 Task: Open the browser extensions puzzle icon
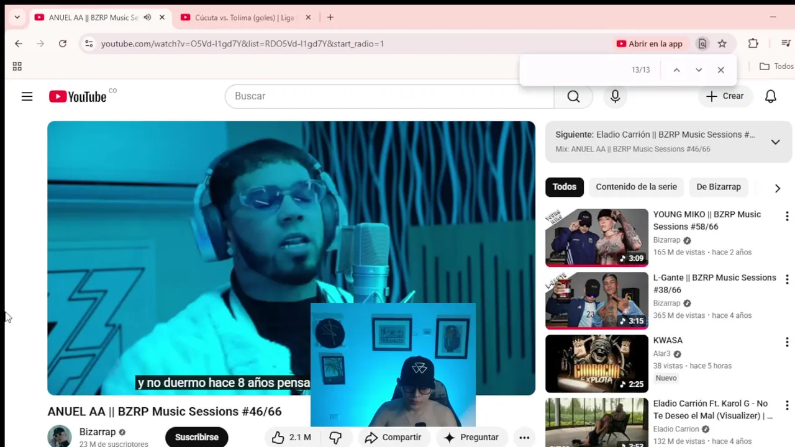[x=753, y=43]
